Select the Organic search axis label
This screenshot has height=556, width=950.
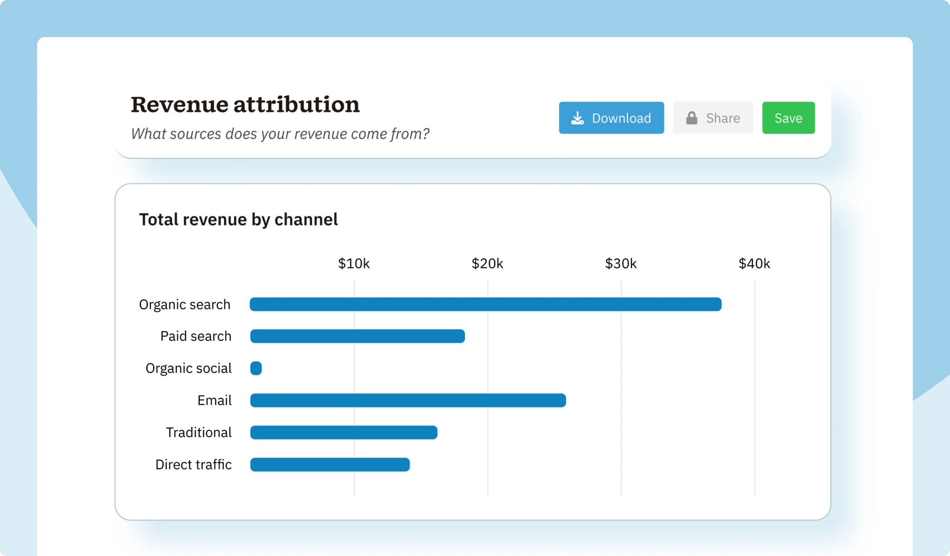(185, 304)
